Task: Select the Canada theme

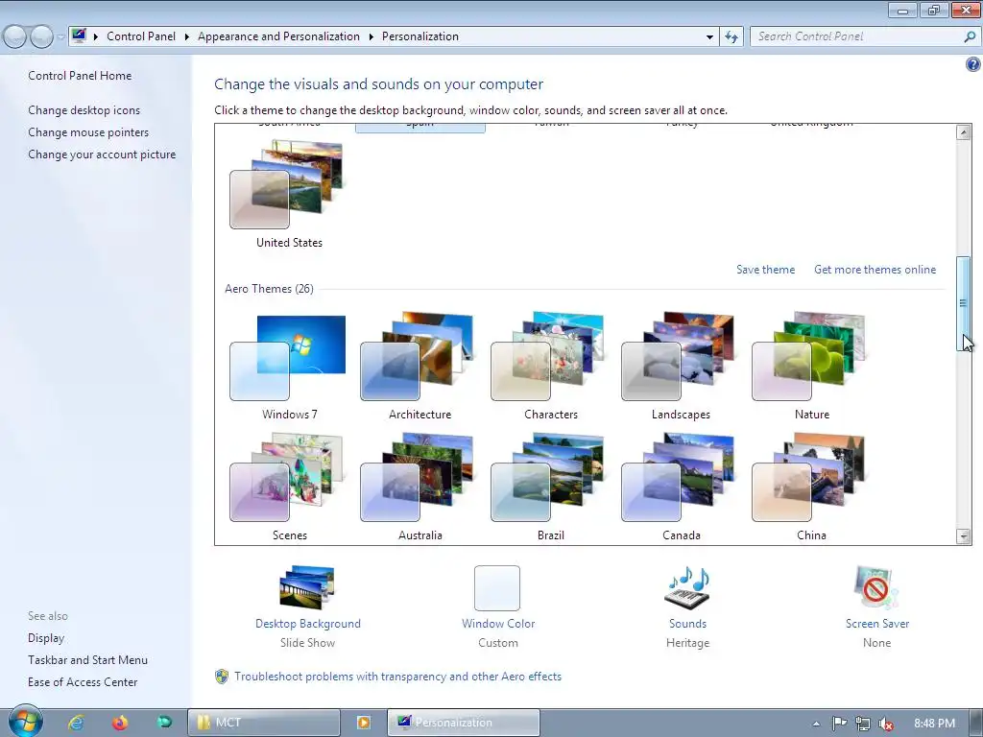Action: (681, 477)
